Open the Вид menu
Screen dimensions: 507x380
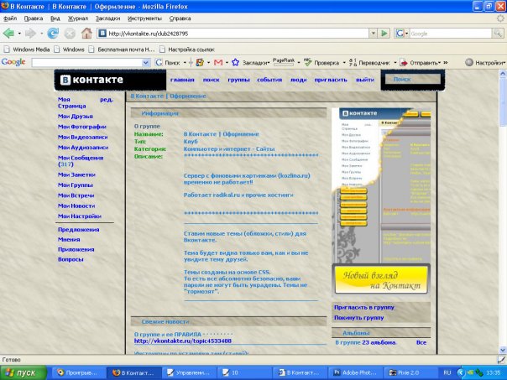pyautogui.click(x=55, y=18)
